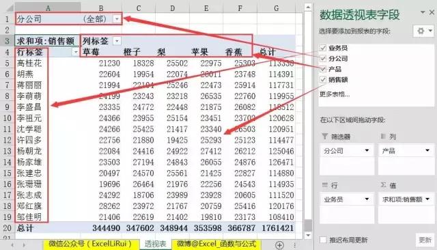Enable the 推迟布局更新 checkbox
This screenshot has width=437, height=250.
tap(323, 240)
